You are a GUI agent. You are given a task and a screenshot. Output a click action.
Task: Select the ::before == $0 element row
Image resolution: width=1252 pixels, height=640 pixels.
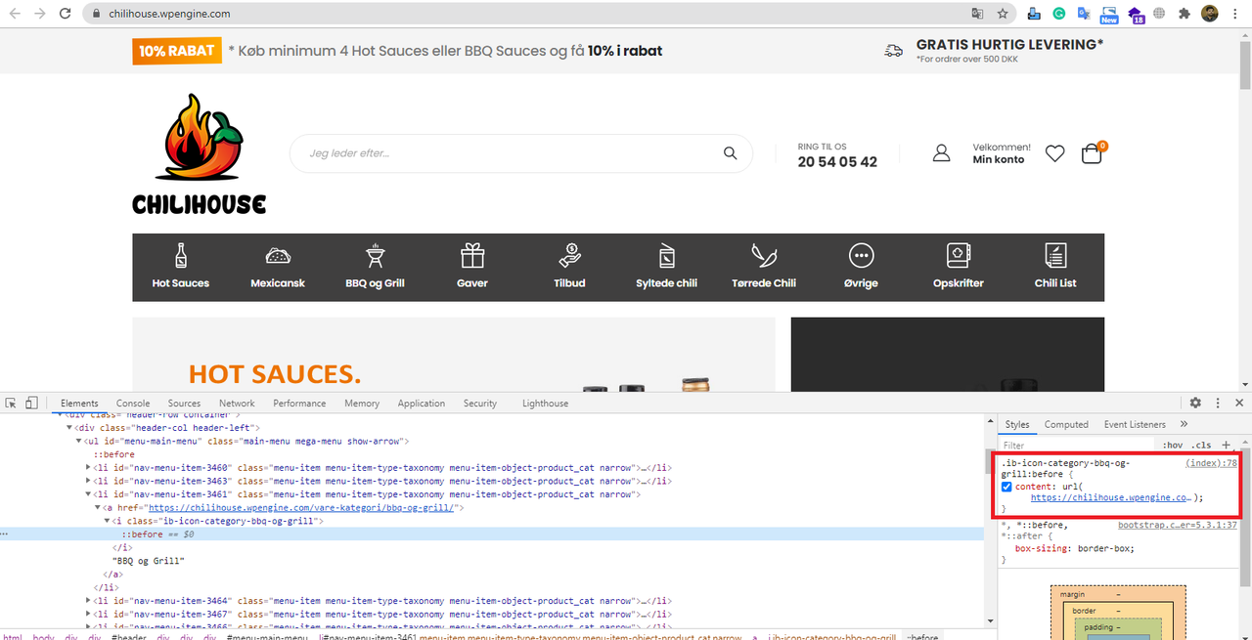pyautogui.click(x=492, y=534)
